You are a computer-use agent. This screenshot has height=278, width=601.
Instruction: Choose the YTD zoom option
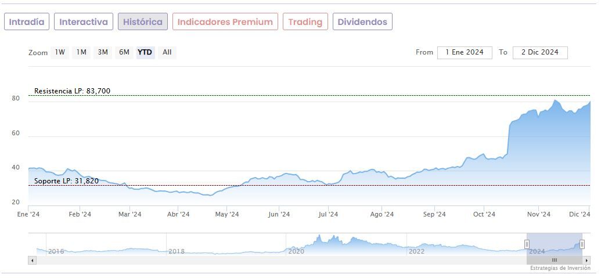point(145,52)
